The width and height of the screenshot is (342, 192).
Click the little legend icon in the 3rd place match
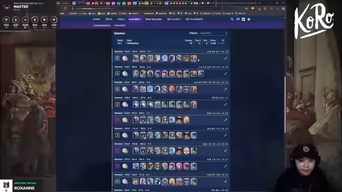click(x=125, y=58)
